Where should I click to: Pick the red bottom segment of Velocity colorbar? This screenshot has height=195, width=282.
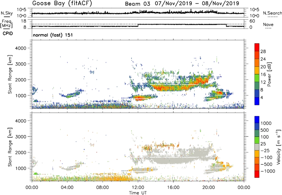tap(257, 174)
